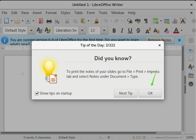Viewport: 196px width, 140px height.
Task: Open Find & Replace icon
Action: [x=130, y=21]
